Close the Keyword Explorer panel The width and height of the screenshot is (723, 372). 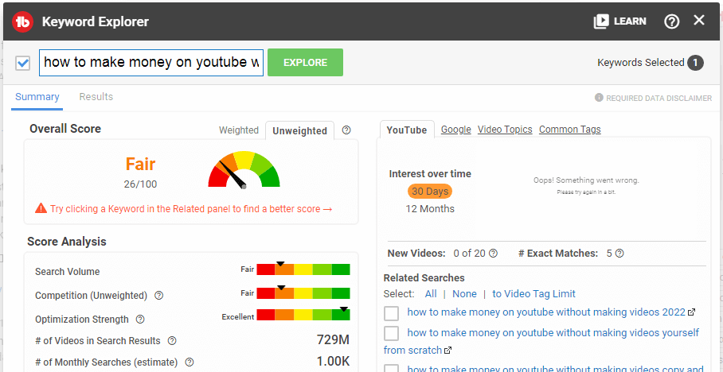[x=699, y=20]
